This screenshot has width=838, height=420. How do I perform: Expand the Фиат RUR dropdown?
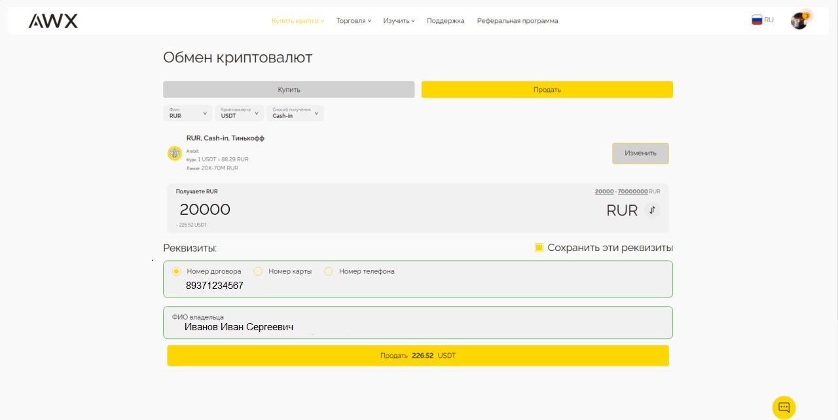[x=188, y=113]
